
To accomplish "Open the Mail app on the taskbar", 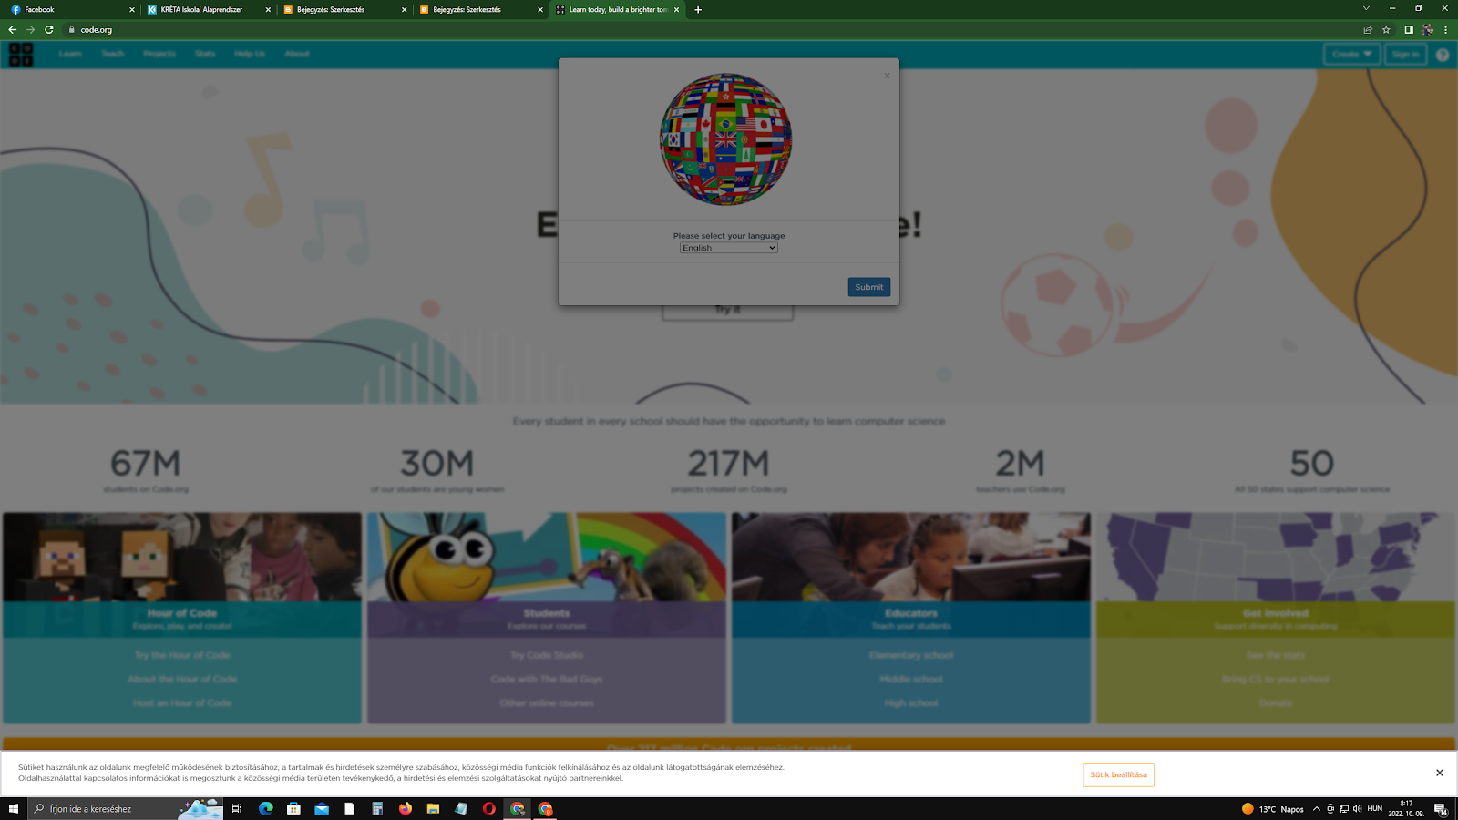I will 322,808.
